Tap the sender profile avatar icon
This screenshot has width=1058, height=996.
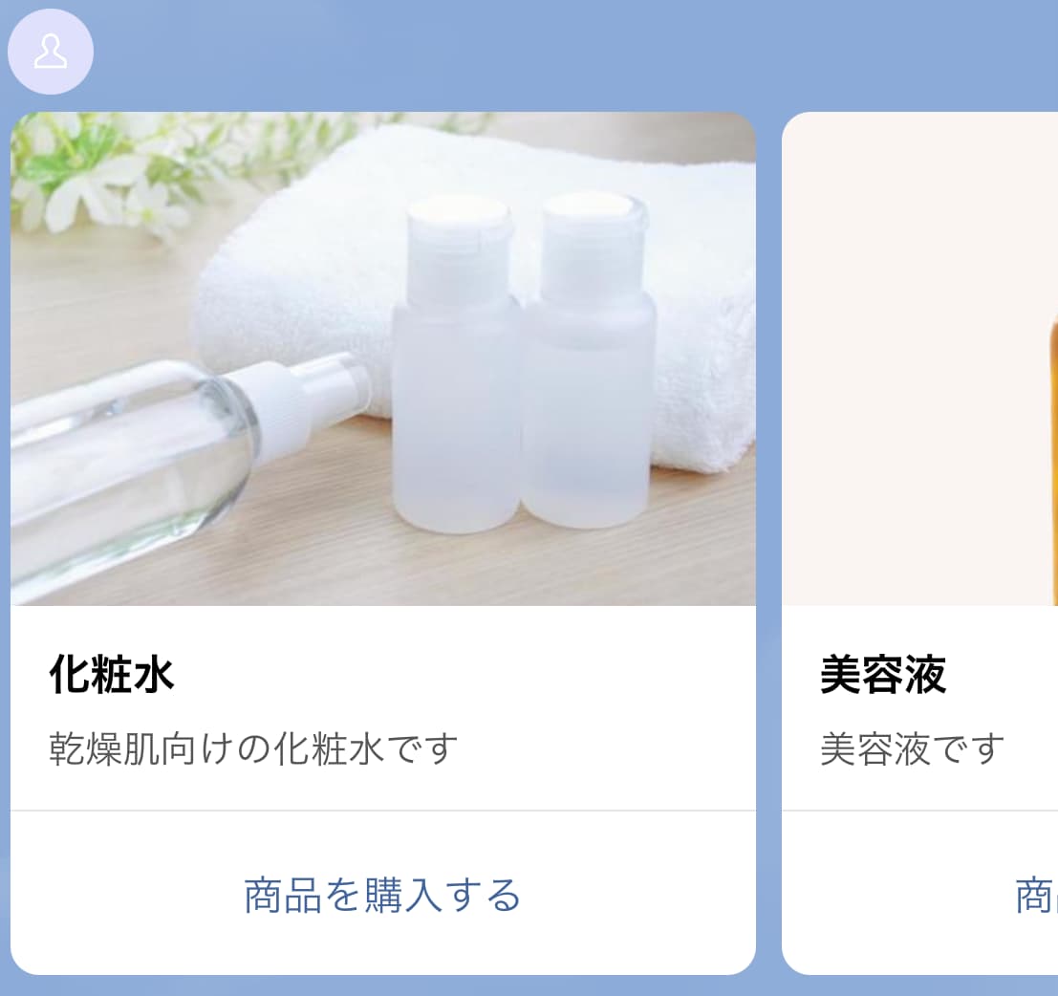coord(50,52)
